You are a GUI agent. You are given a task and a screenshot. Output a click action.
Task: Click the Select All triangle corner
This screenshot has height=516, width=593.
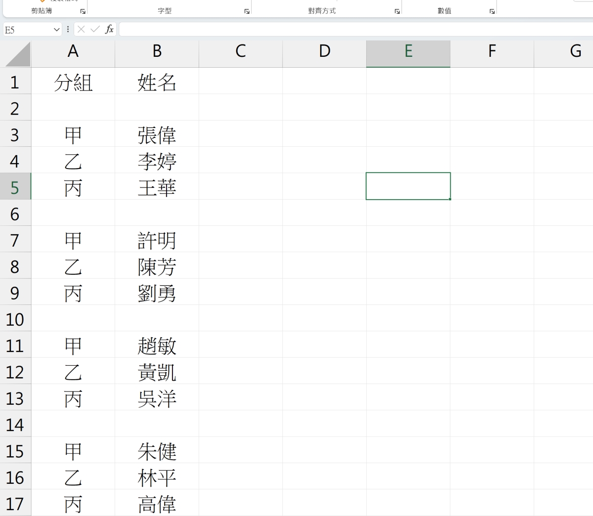(x=18, y=54)
